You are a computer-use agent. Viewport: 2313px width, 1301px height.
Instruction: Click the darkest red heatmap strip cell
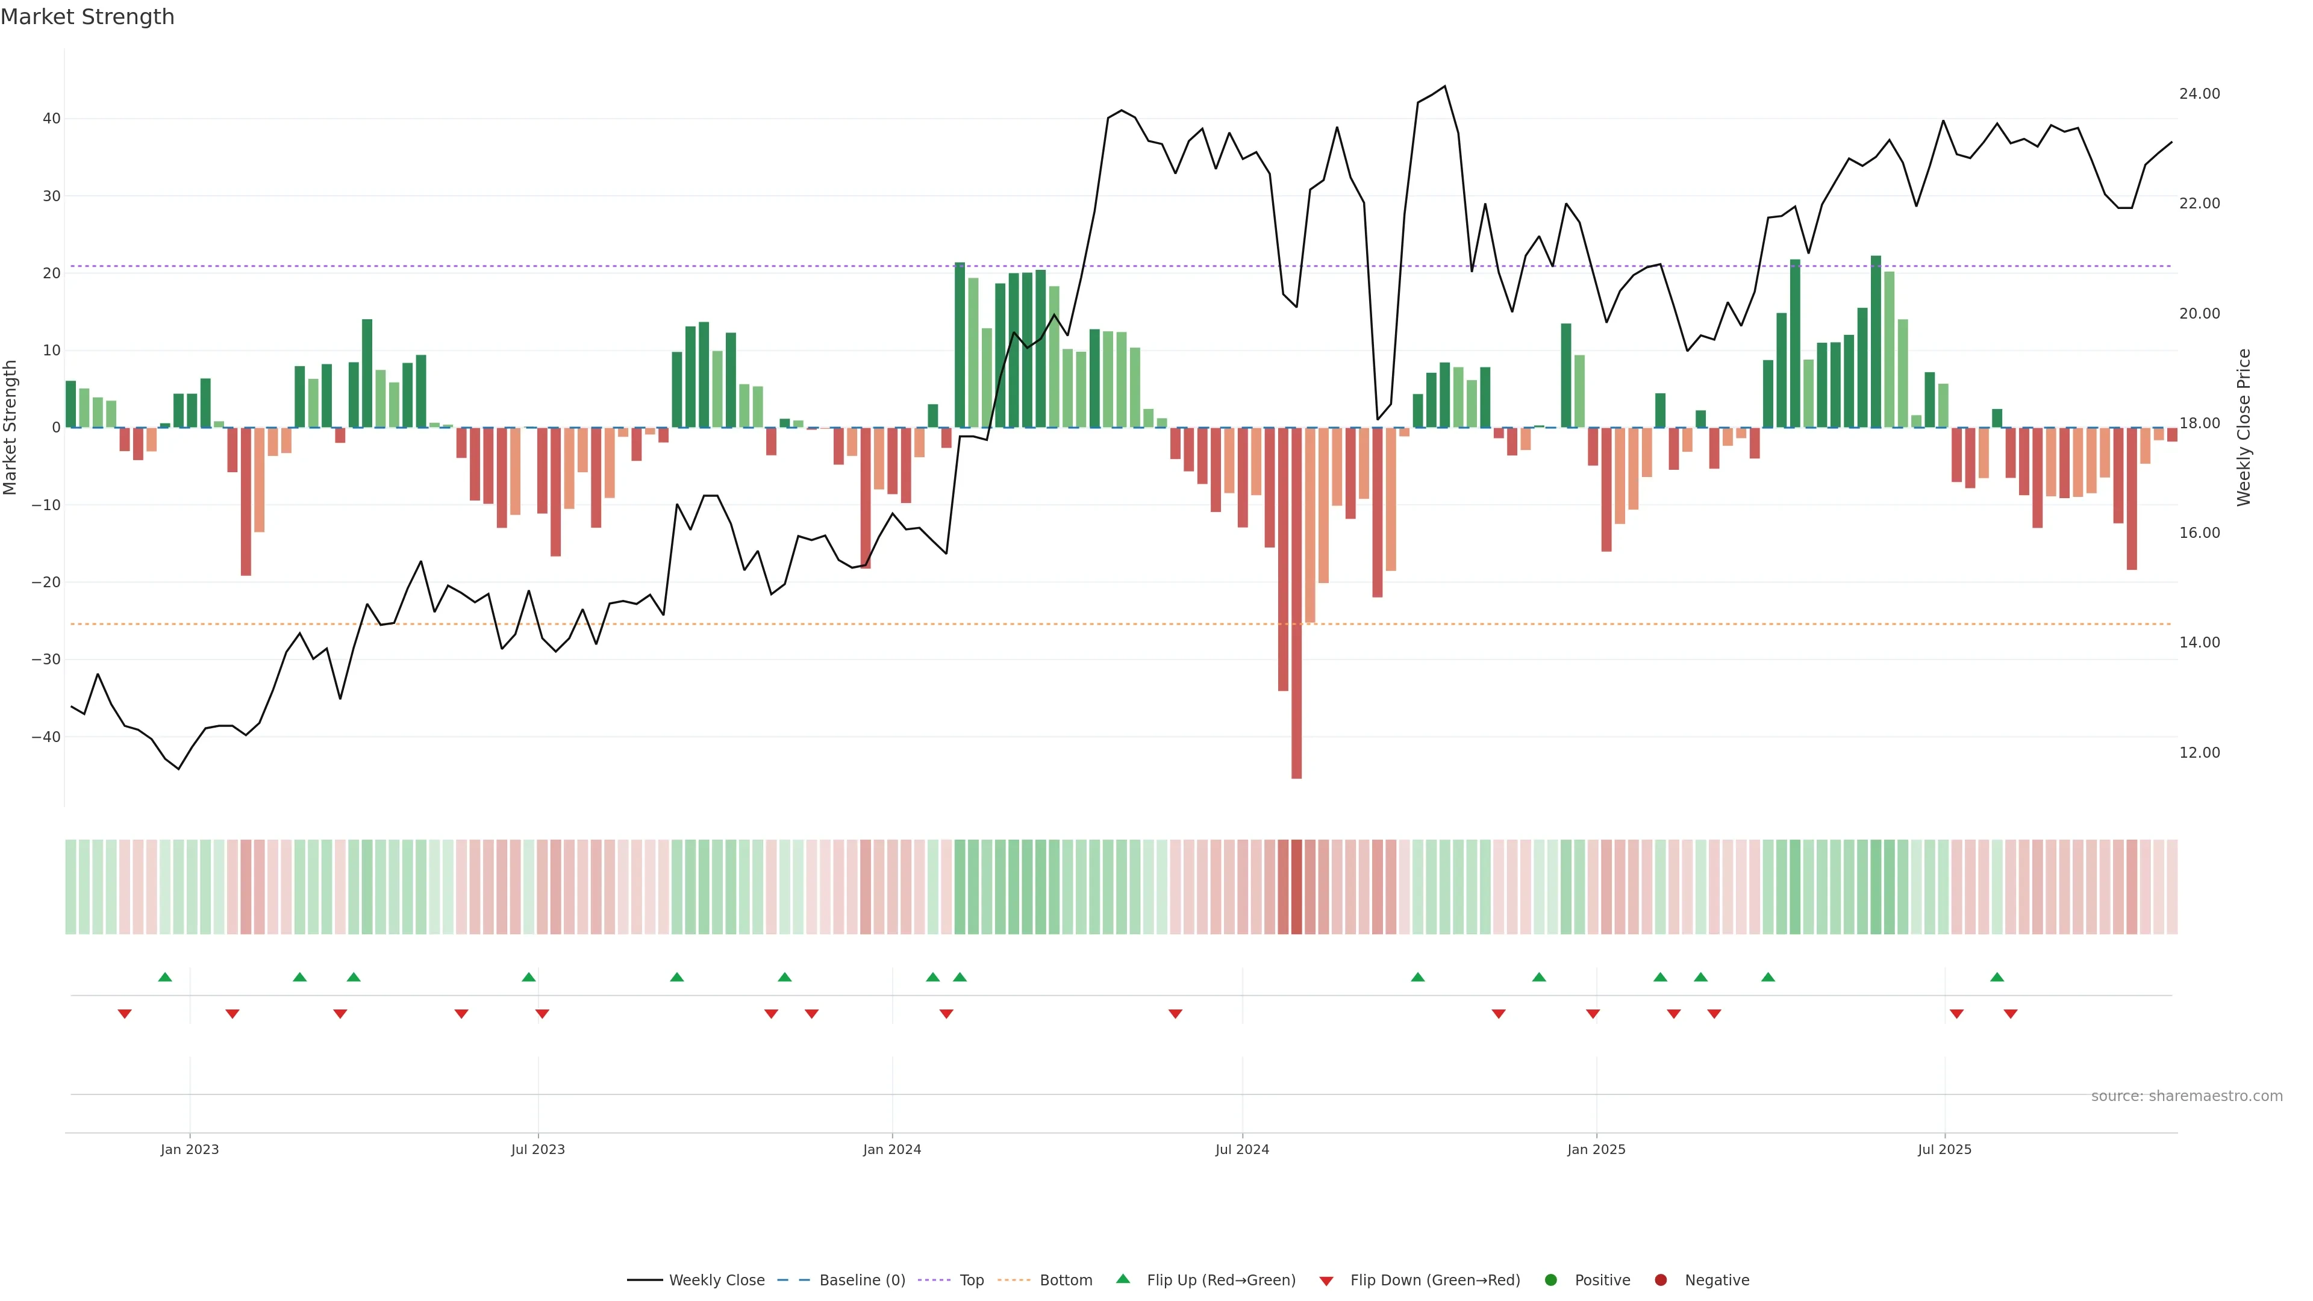tap(1297, 887)
